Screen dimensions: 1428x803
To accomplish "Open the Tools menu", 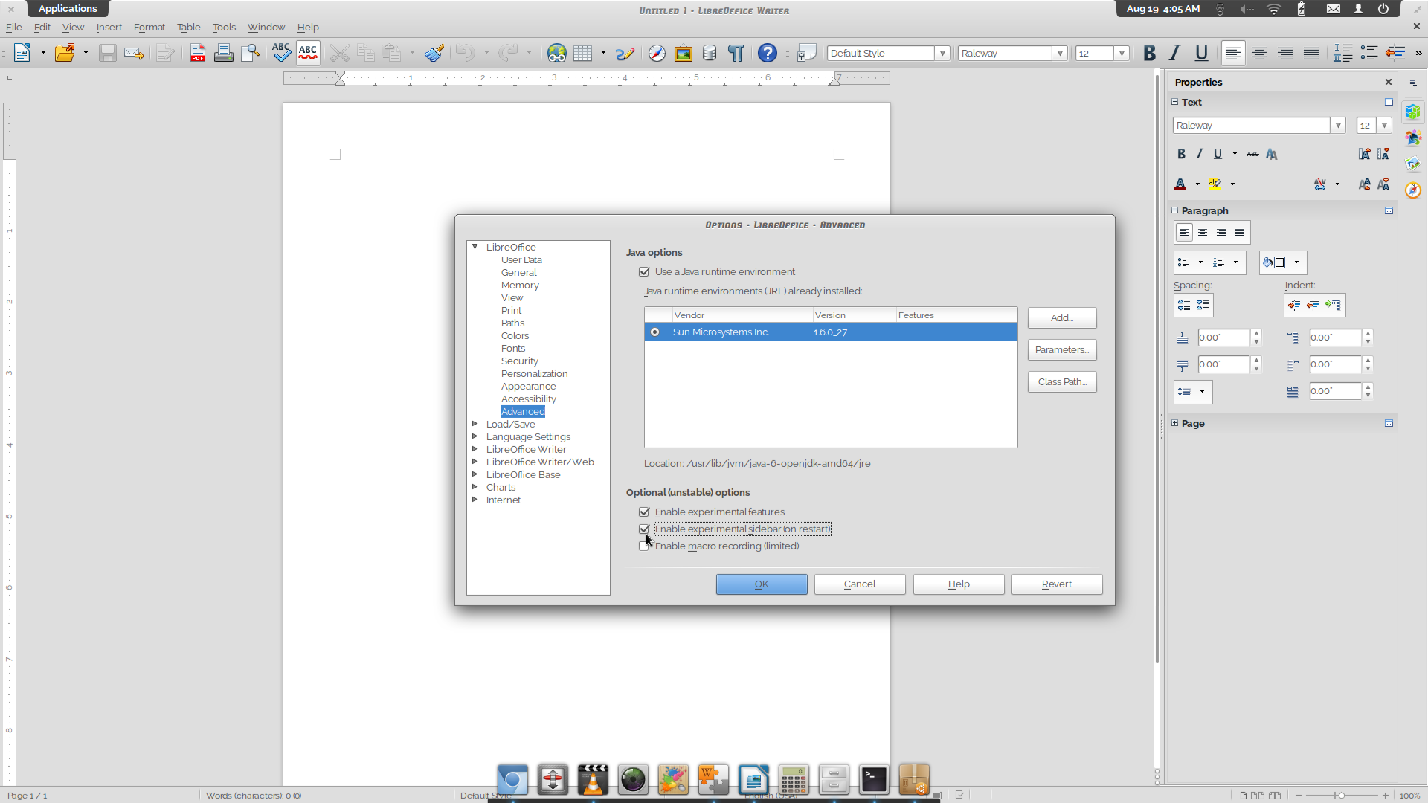I will tap(224, 27).
